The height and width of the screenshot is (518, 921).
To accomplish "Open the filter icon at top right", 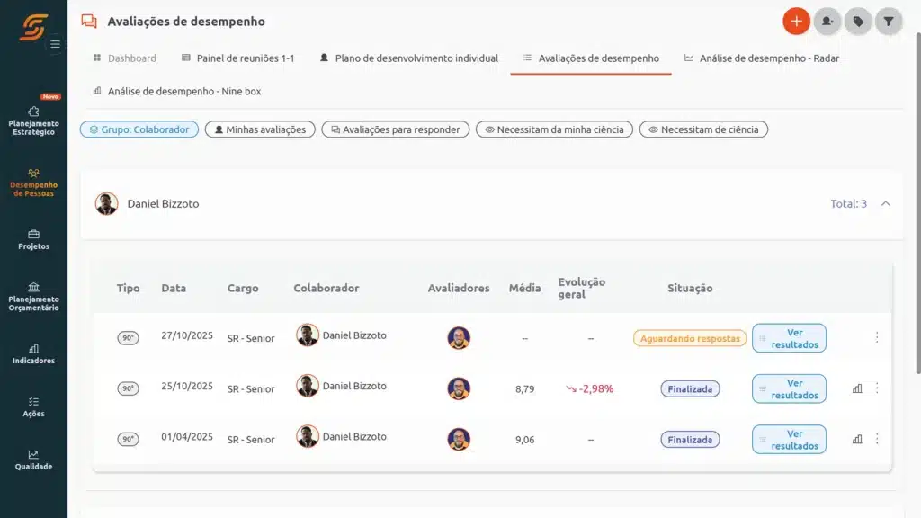I will [x=889, y=21].
